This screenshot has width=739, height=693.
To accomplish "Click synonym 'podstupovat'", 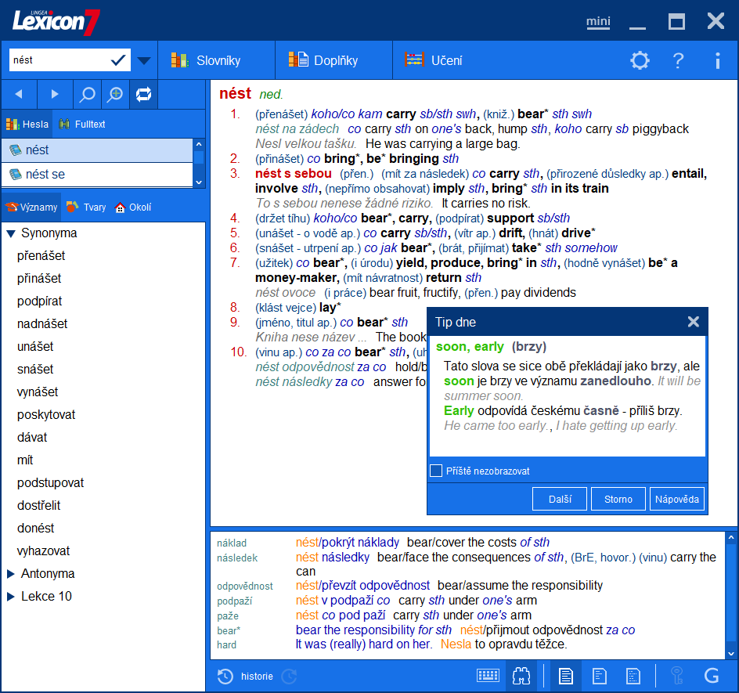I will [50, 482].
